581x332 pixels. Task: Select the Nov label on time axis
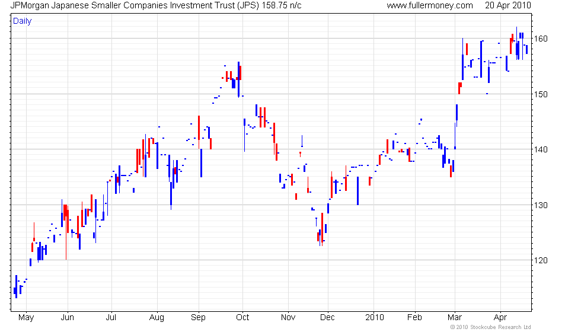coord(288,318)
